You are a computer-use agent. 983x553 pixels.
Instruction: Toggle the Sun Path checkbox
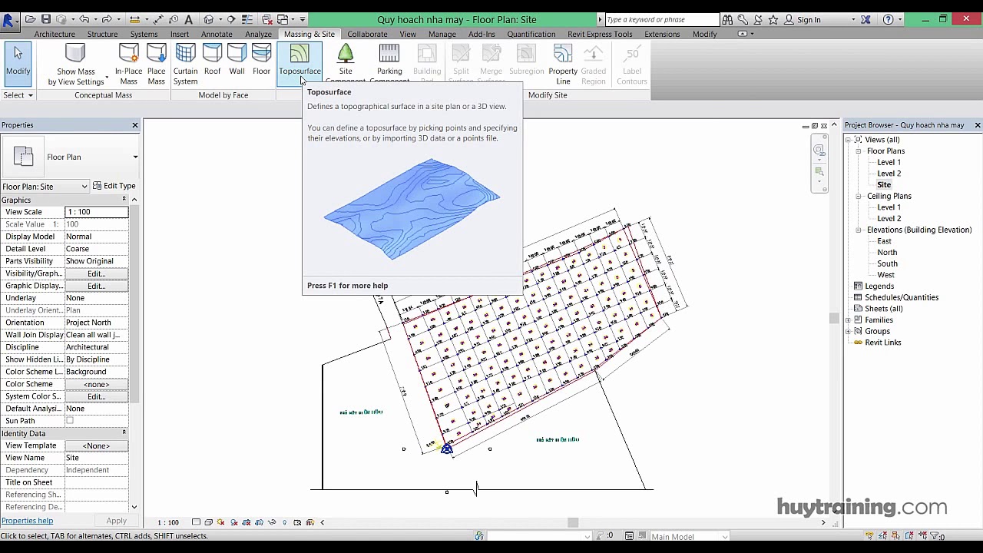[x=70, y=421]
